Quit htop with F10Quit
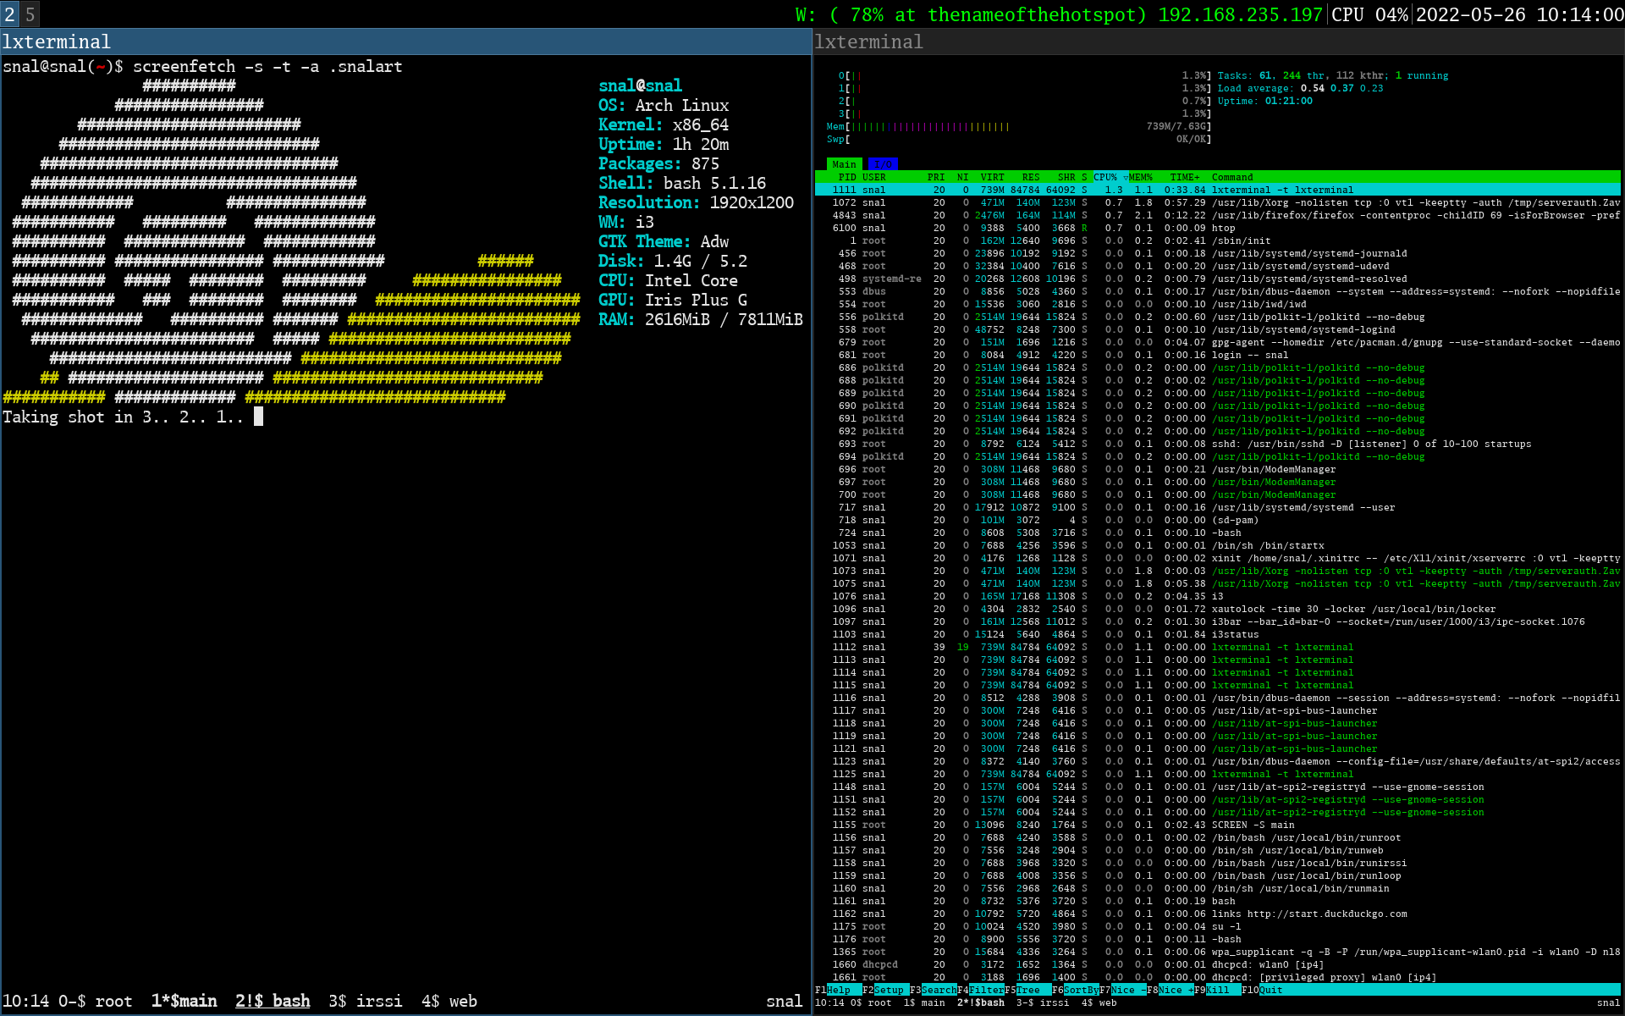1625x1016 pixels. (1261, 989)
